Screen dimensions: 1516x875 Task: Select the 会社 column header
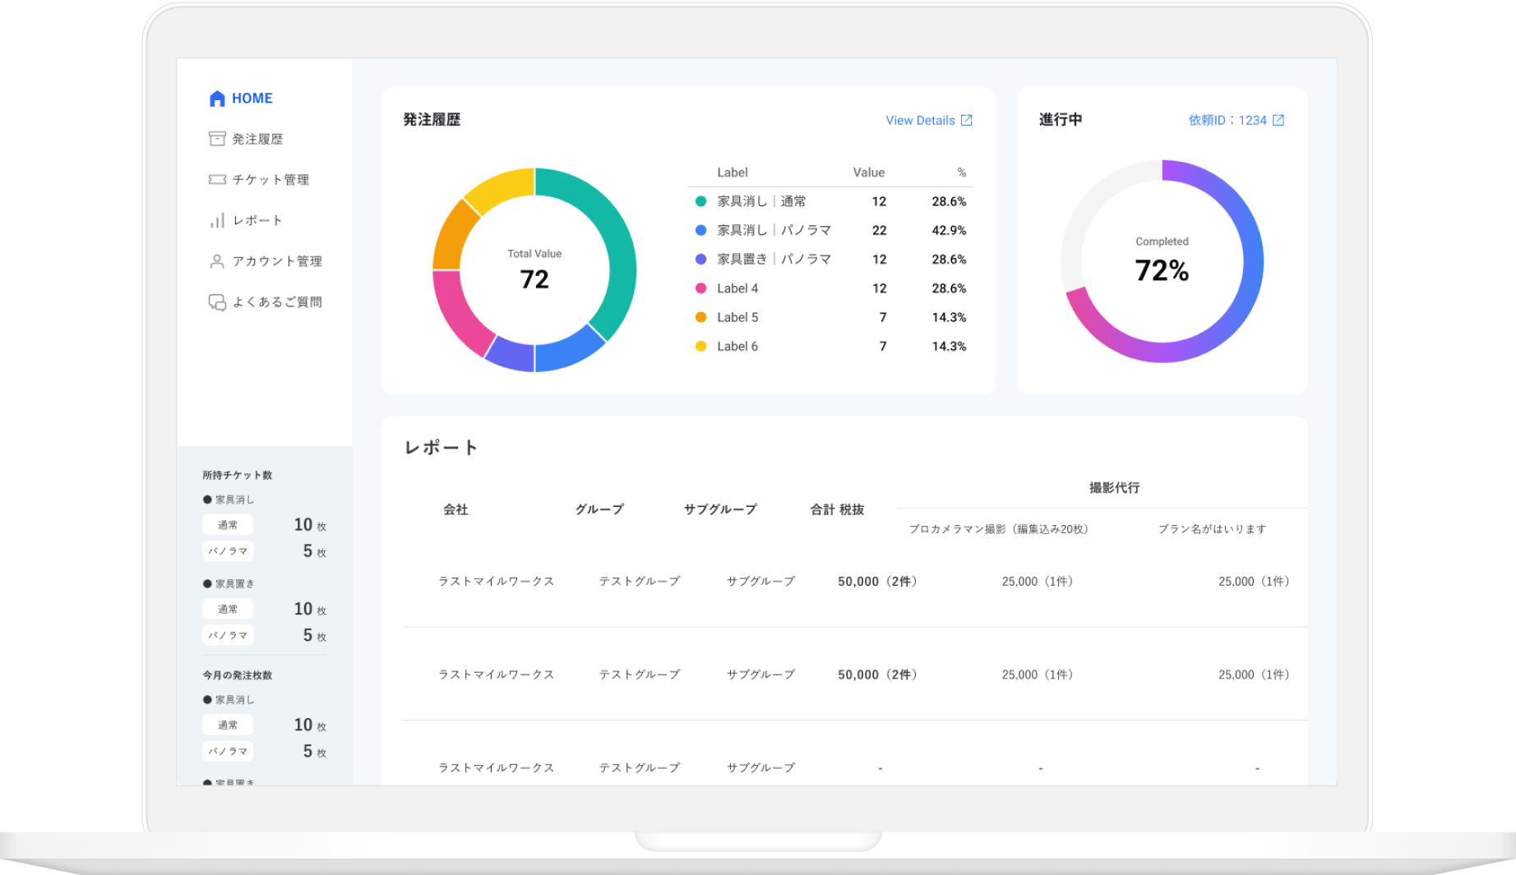point(455,509)
